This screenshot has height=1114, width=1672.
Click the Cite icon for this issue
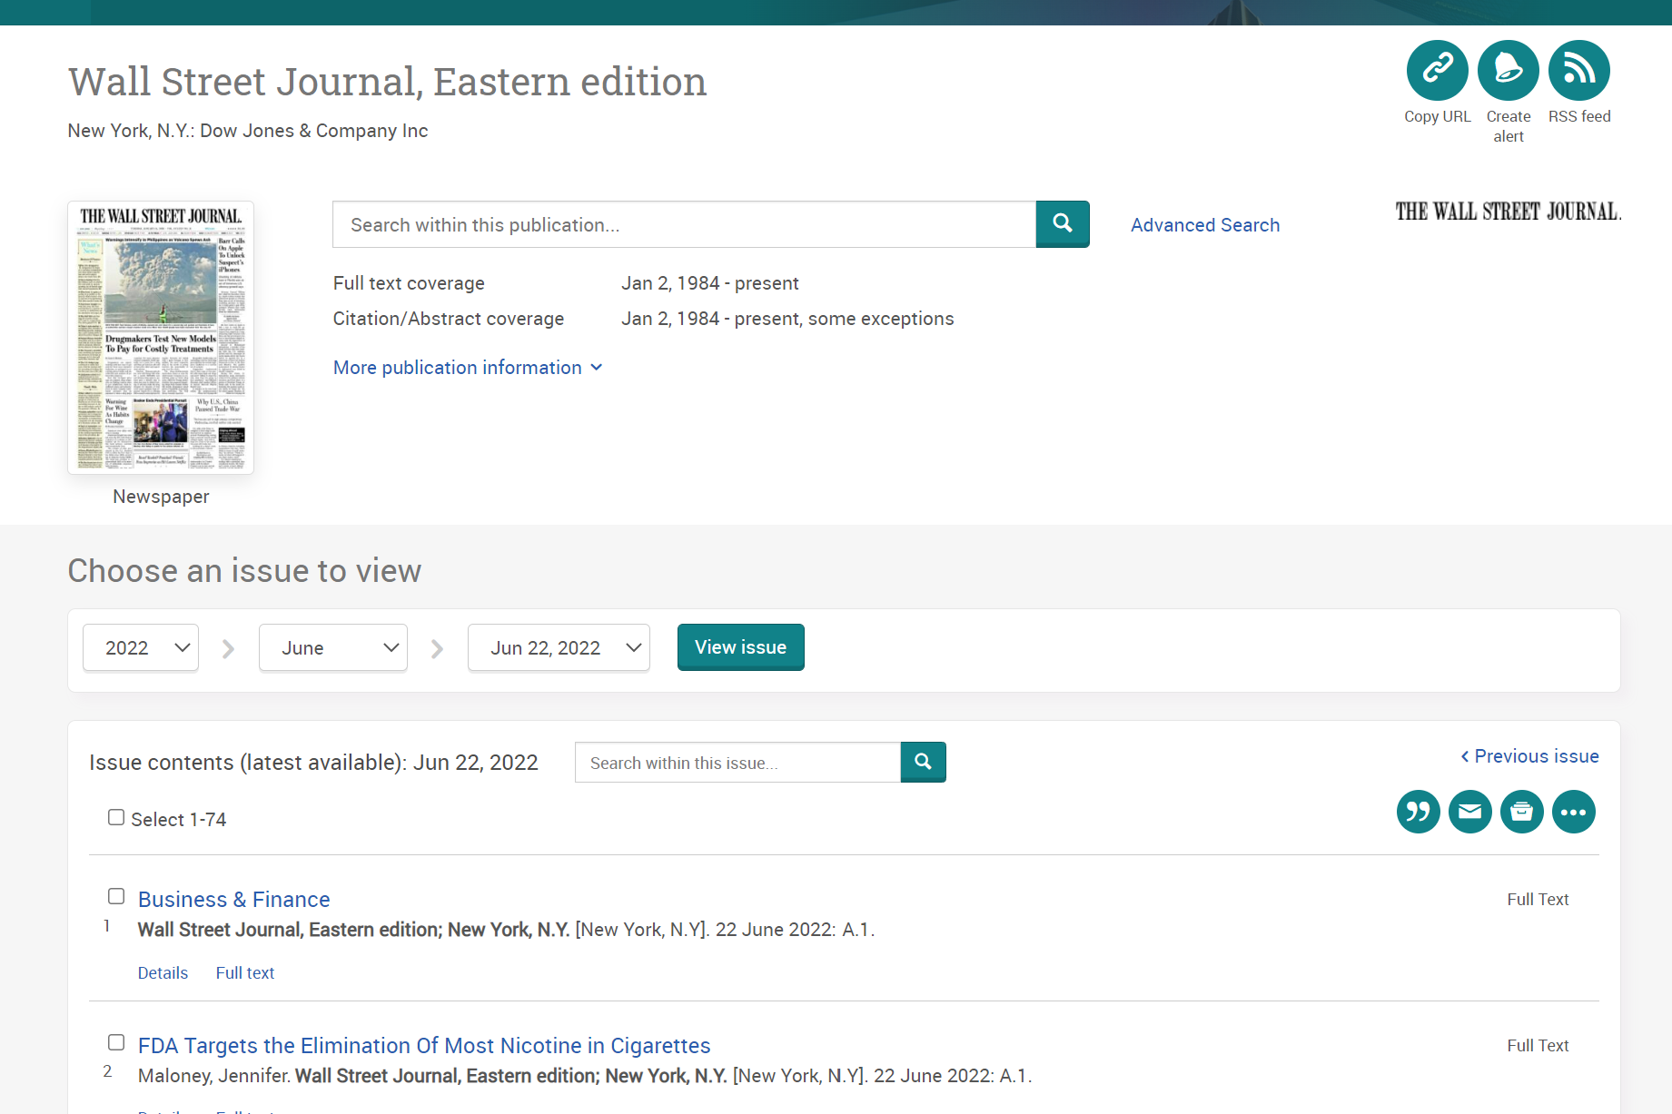[1418, 812]
